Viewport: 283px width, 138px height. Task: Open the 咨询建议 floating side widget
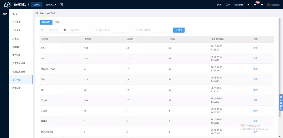click(x=281, y=102)
